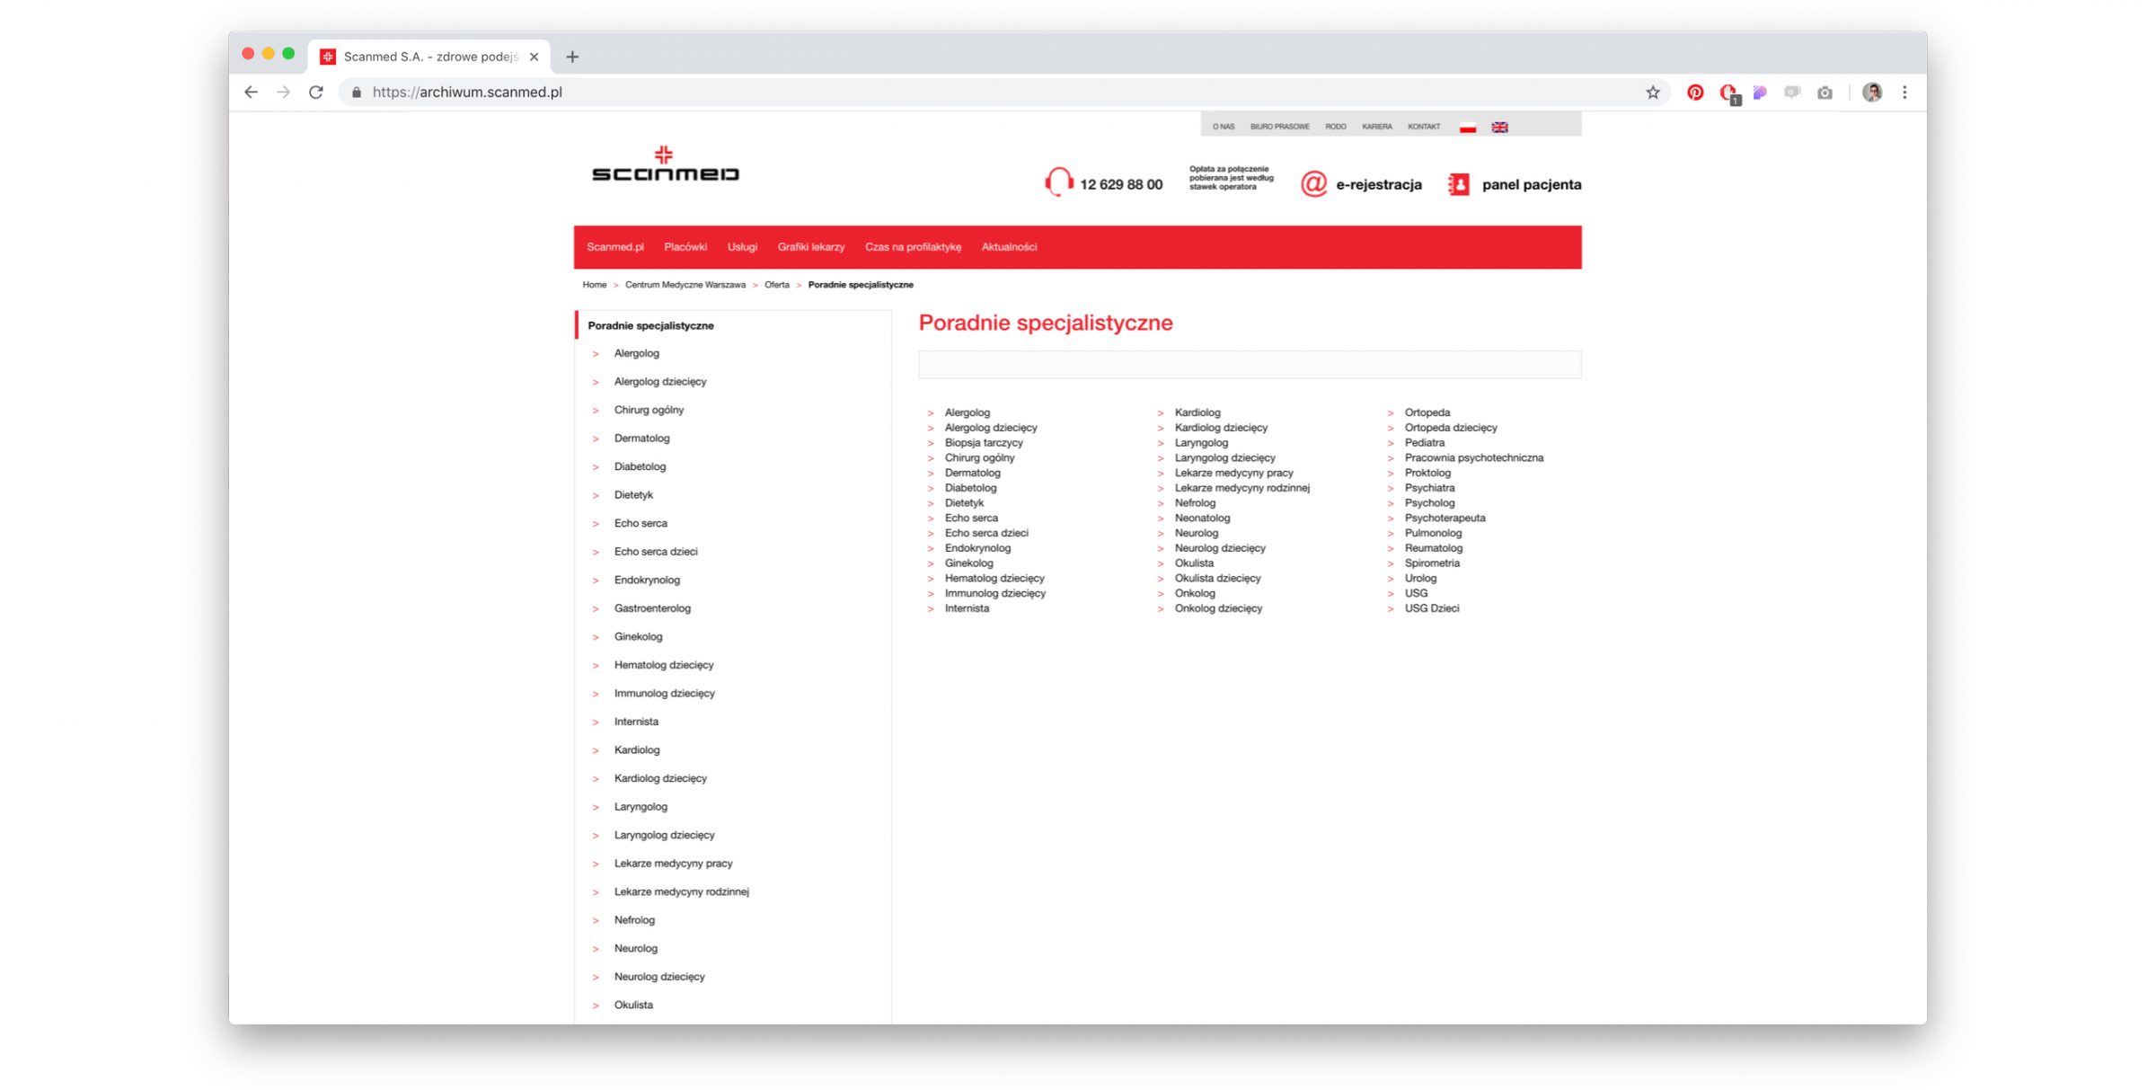Click the e-rejestracja text link
2156x1090 pixels.
pyautogui.click(x=1379, y=184)
